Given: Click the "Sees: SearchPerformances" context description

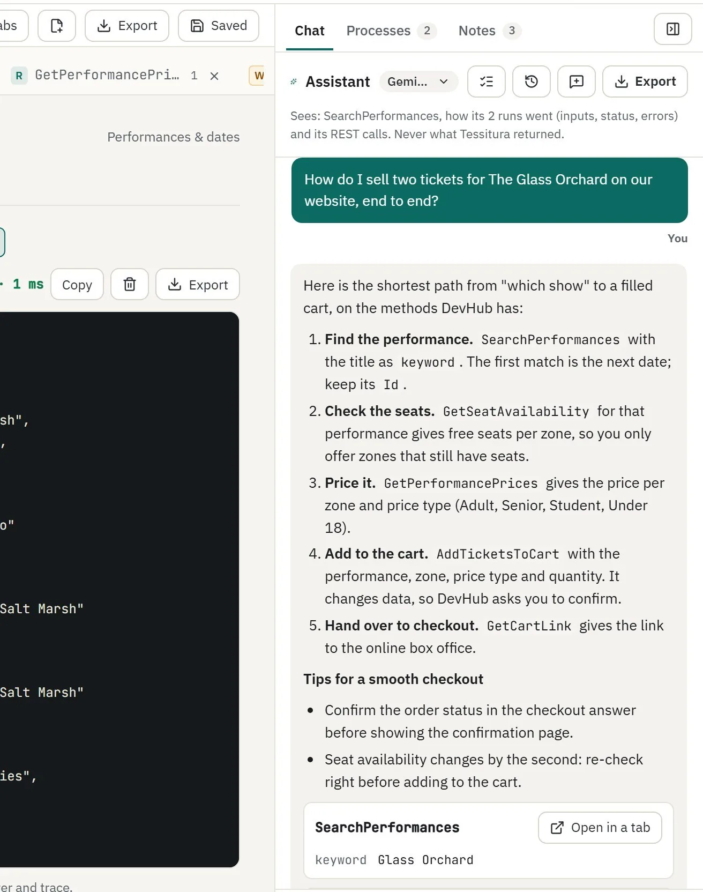Looking at the screenshot, I should pyautogui.click(x=484, y=125).
